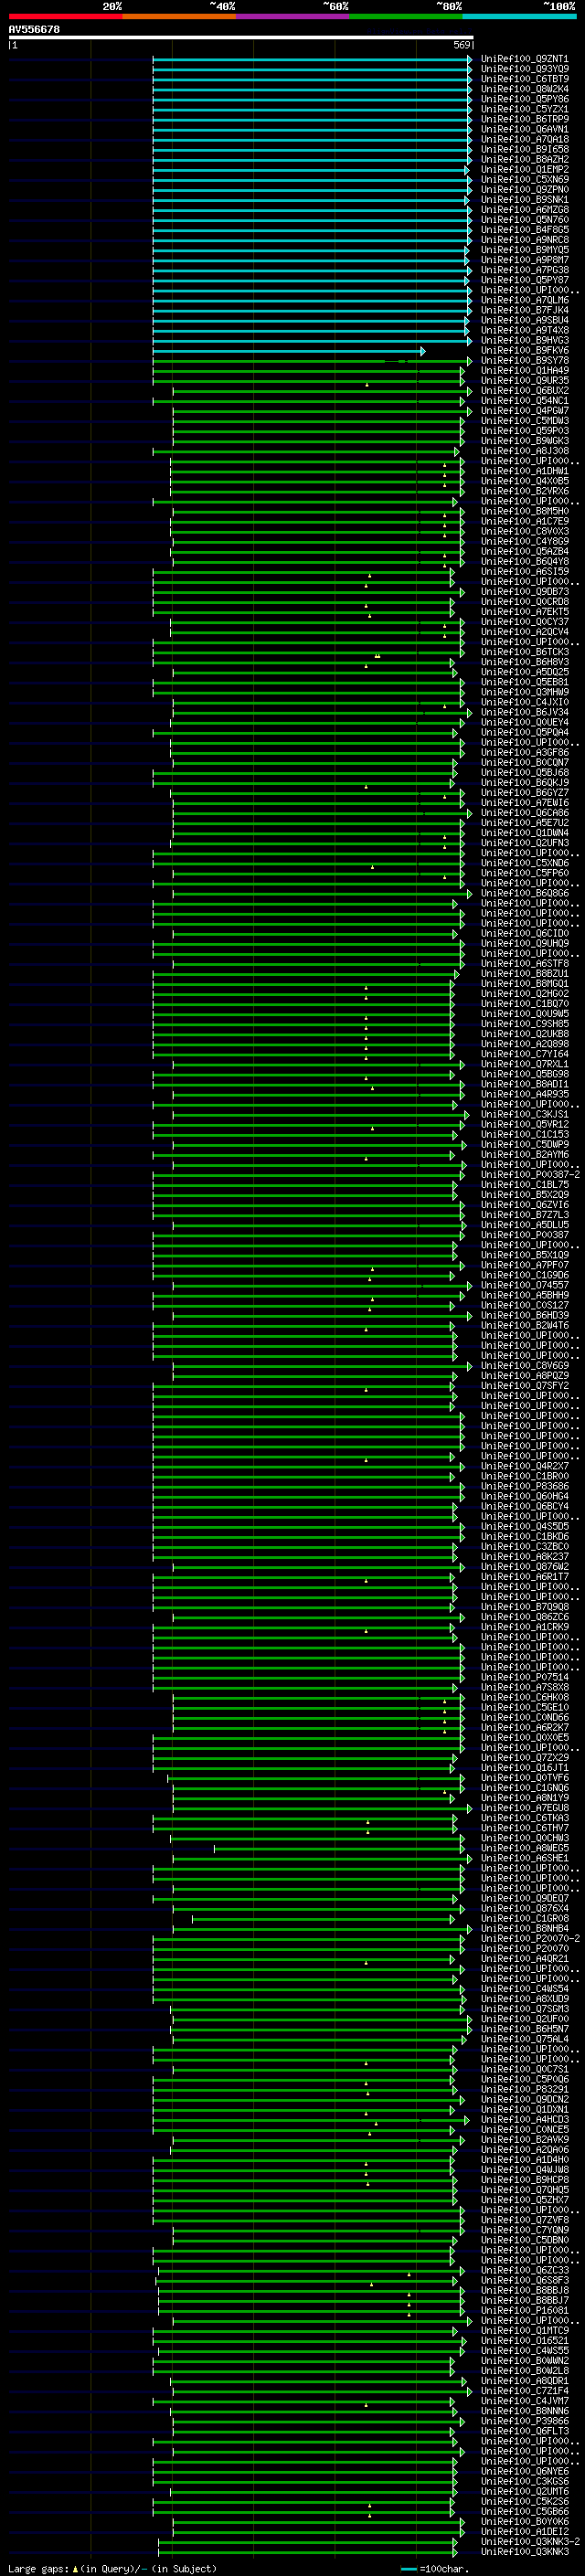Click hit label UniRef100_Q1EMP2
The height and width of the screenshot is (2576, 585).
[525, 169]
